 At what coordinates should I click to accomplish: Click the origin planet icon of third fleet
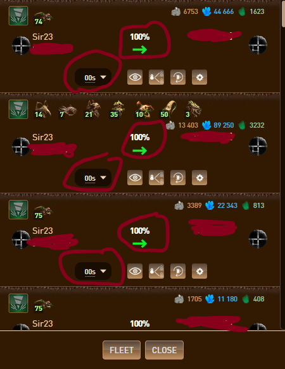pos(21,239)
